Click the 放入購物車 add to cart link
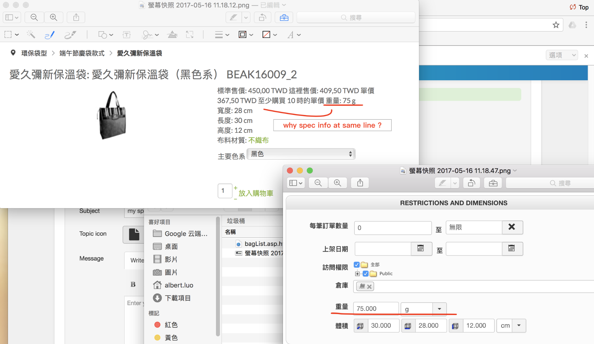Image resolution: width=594 pixels, height=344 pixels. click(256, 193)
